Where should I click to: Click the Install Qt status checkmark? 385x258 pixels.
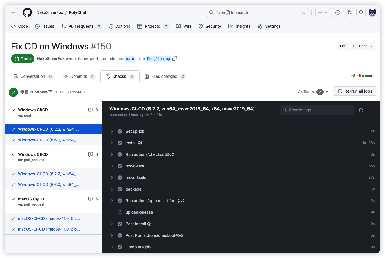point(120,143)
